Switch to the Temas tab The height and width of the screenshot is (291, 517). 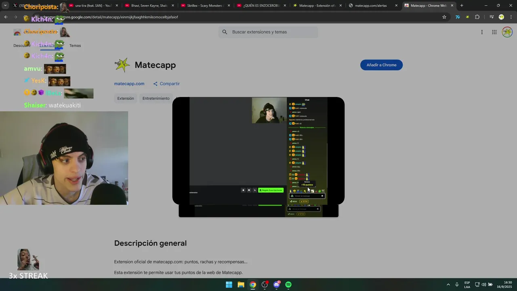click(x=75, y=46)
